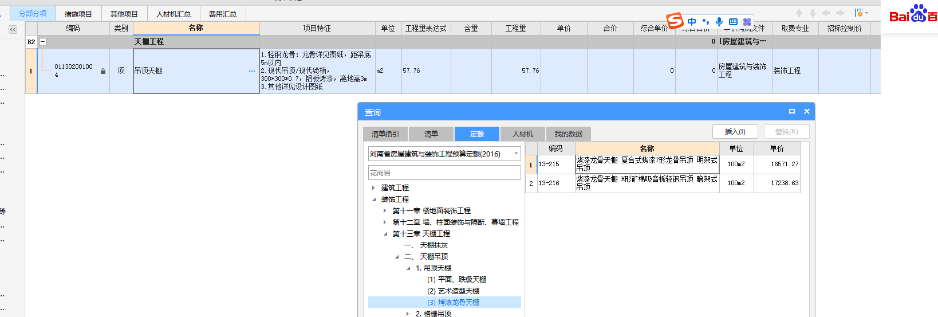Screen dimensions: 938x317
Task: Select tree item (2) 艺术造型天棚
Action: coord(453,291)
